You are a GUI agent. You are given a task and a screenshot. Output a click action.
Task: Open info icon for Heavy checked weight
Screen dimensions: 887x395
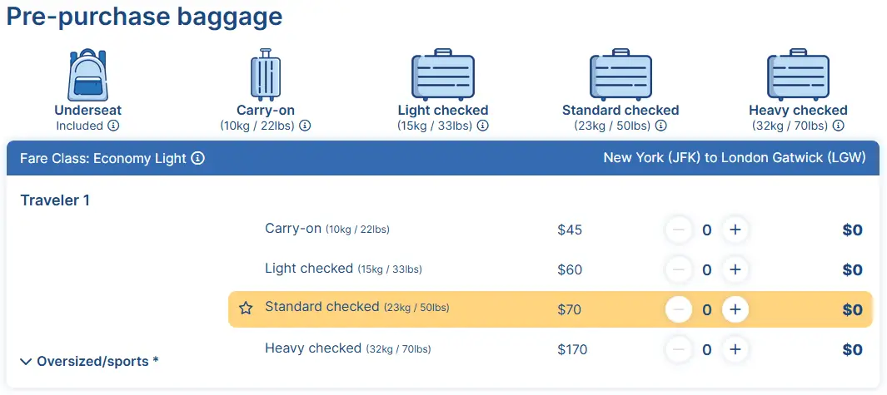tap(838, 126)
